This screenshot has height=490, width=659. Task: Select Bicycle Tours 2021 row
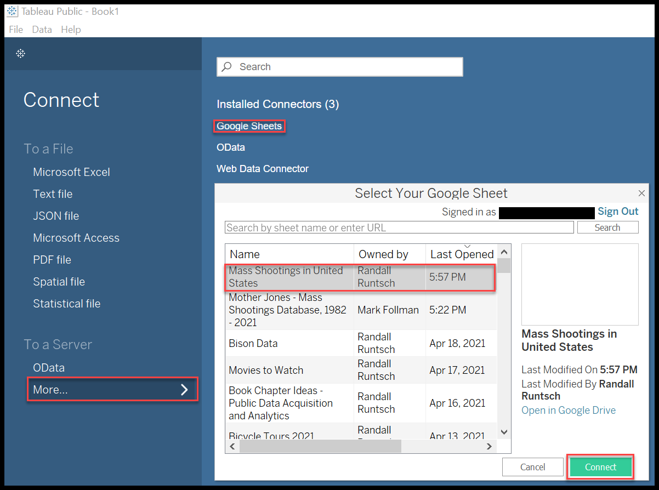point(361,431)
